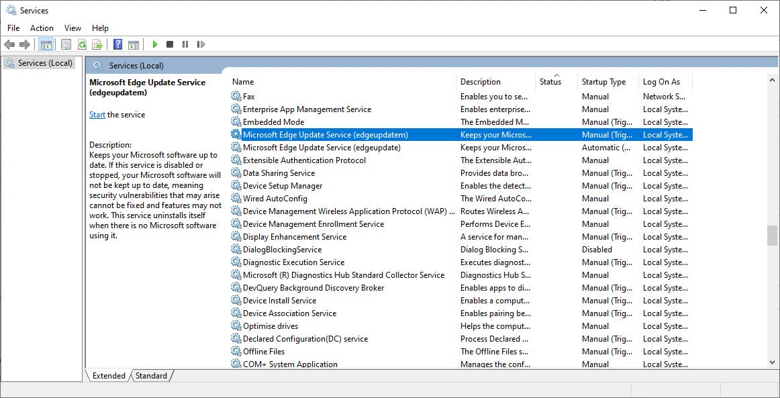Sort services by the Name column header
This screenshot has width=780, height=398.
pyautogui.click(x=243, y=82)
